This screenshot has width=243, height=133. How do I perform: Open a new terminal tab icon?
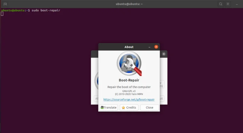click(x=5, y=4)
